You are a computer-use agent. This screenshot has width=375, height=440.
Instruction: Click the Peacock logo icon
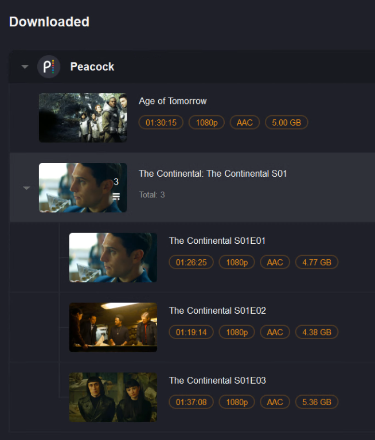[x=49, y=67]
